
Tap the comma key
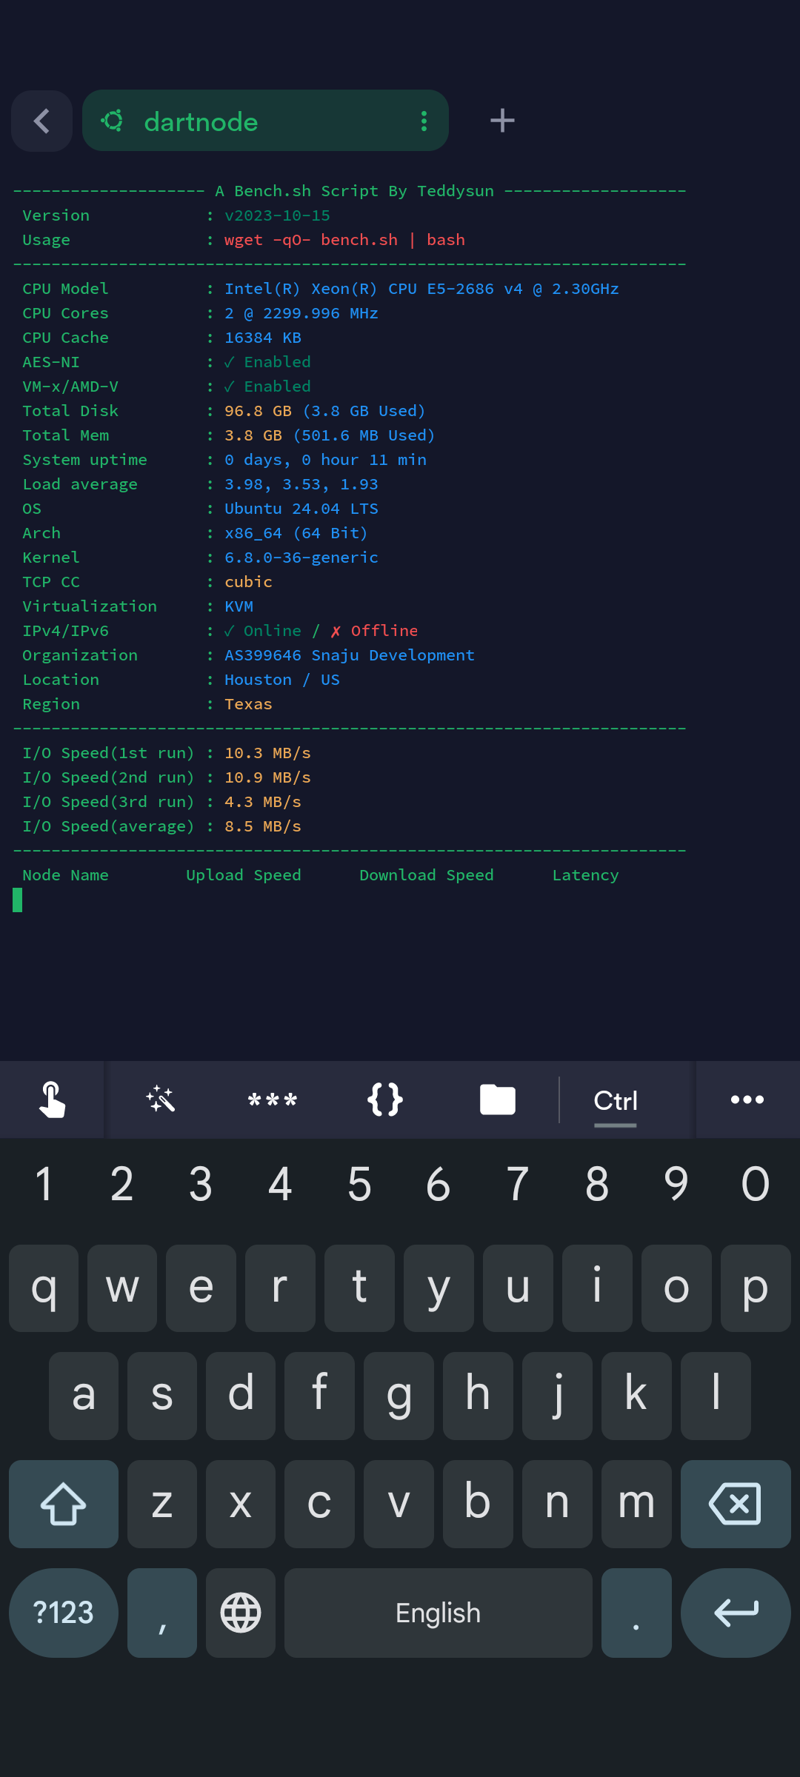point(162,1613)
